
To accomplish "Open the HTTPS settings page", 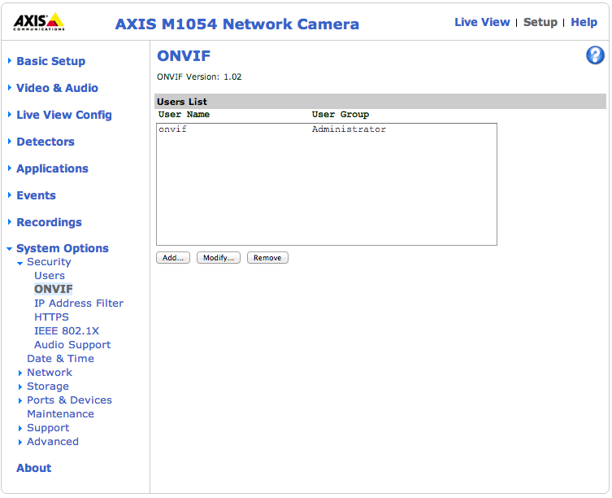I will pos(51,317).
